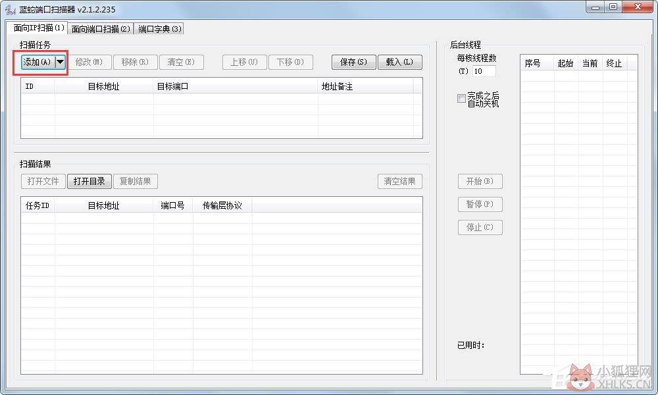Click the 清空结果 button
This screenshot has width=658, height=395.
tap(400, 181)
